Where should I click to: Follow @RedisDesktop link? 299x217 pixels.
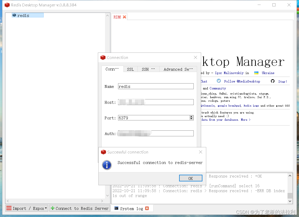click(242, 81)
